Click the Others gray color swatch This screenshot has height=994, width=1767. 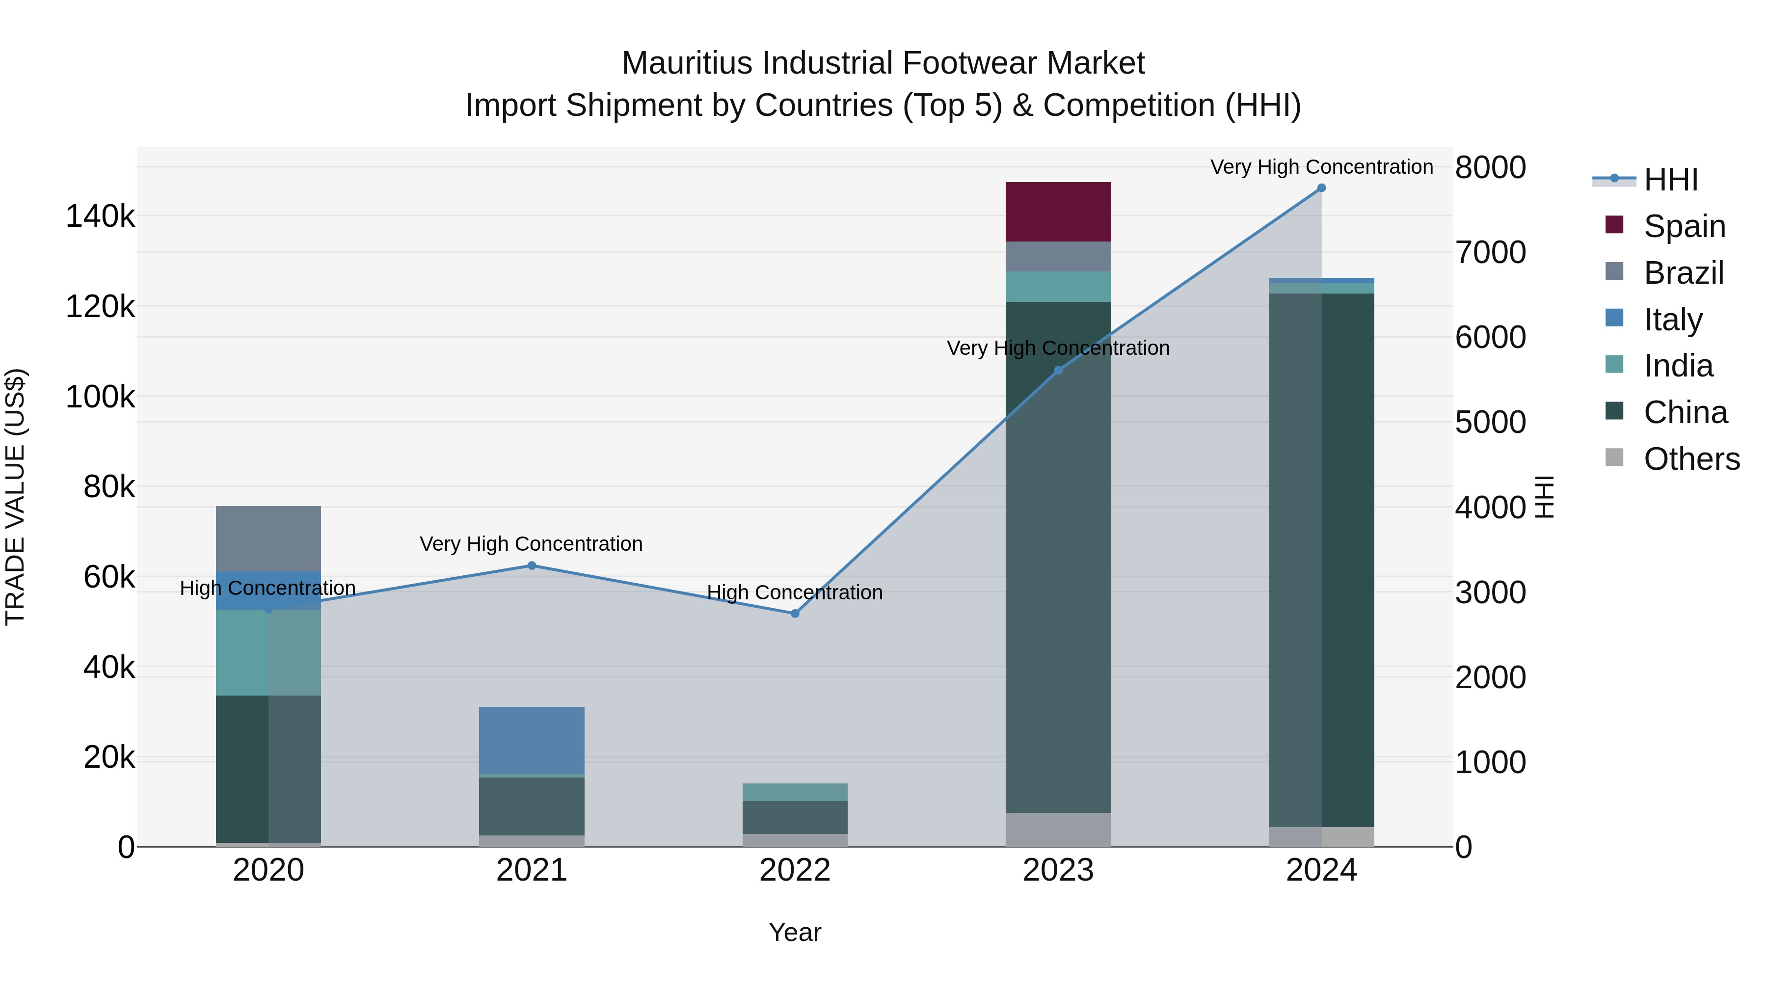coord(1615,457)
